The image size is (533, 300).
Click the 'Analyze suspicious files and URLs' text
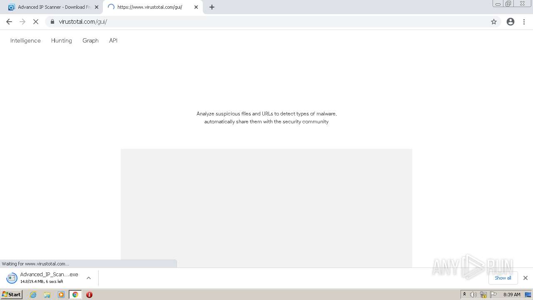[266, 117]
